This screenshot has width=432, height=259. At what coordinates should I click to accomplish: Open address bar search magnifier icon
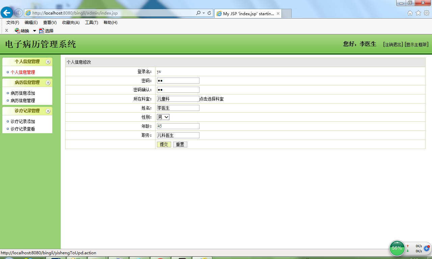(198, 13)
